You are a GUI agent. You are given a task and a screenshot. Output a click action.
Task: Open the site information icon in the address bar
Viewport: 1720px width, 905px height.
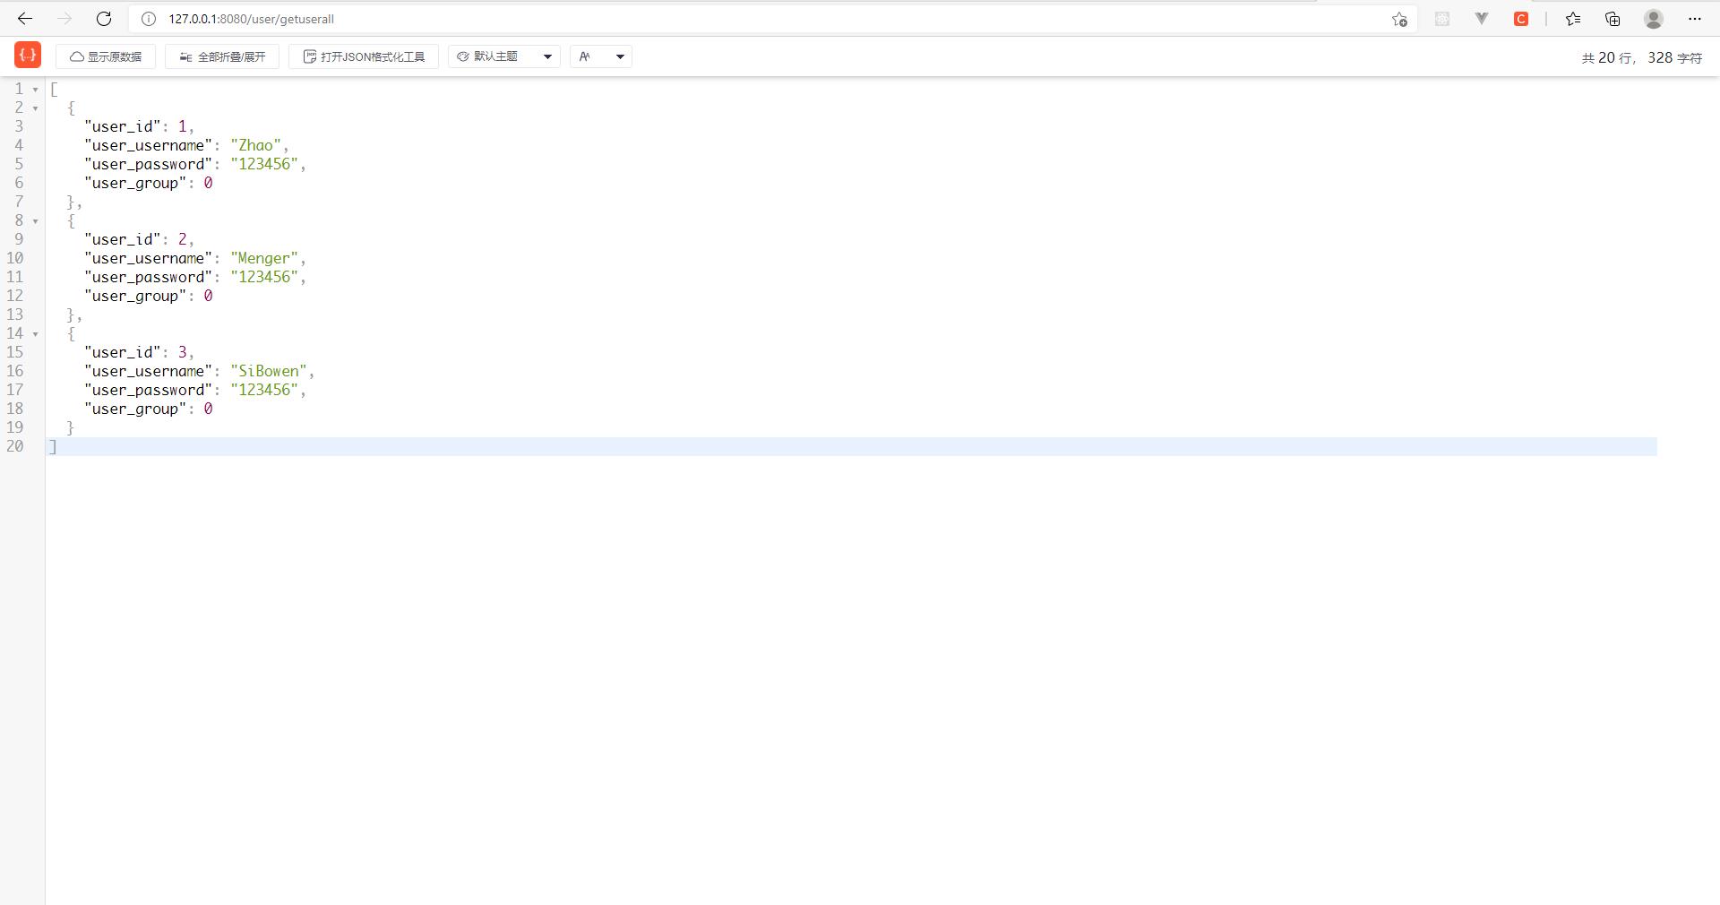(149, 19)
